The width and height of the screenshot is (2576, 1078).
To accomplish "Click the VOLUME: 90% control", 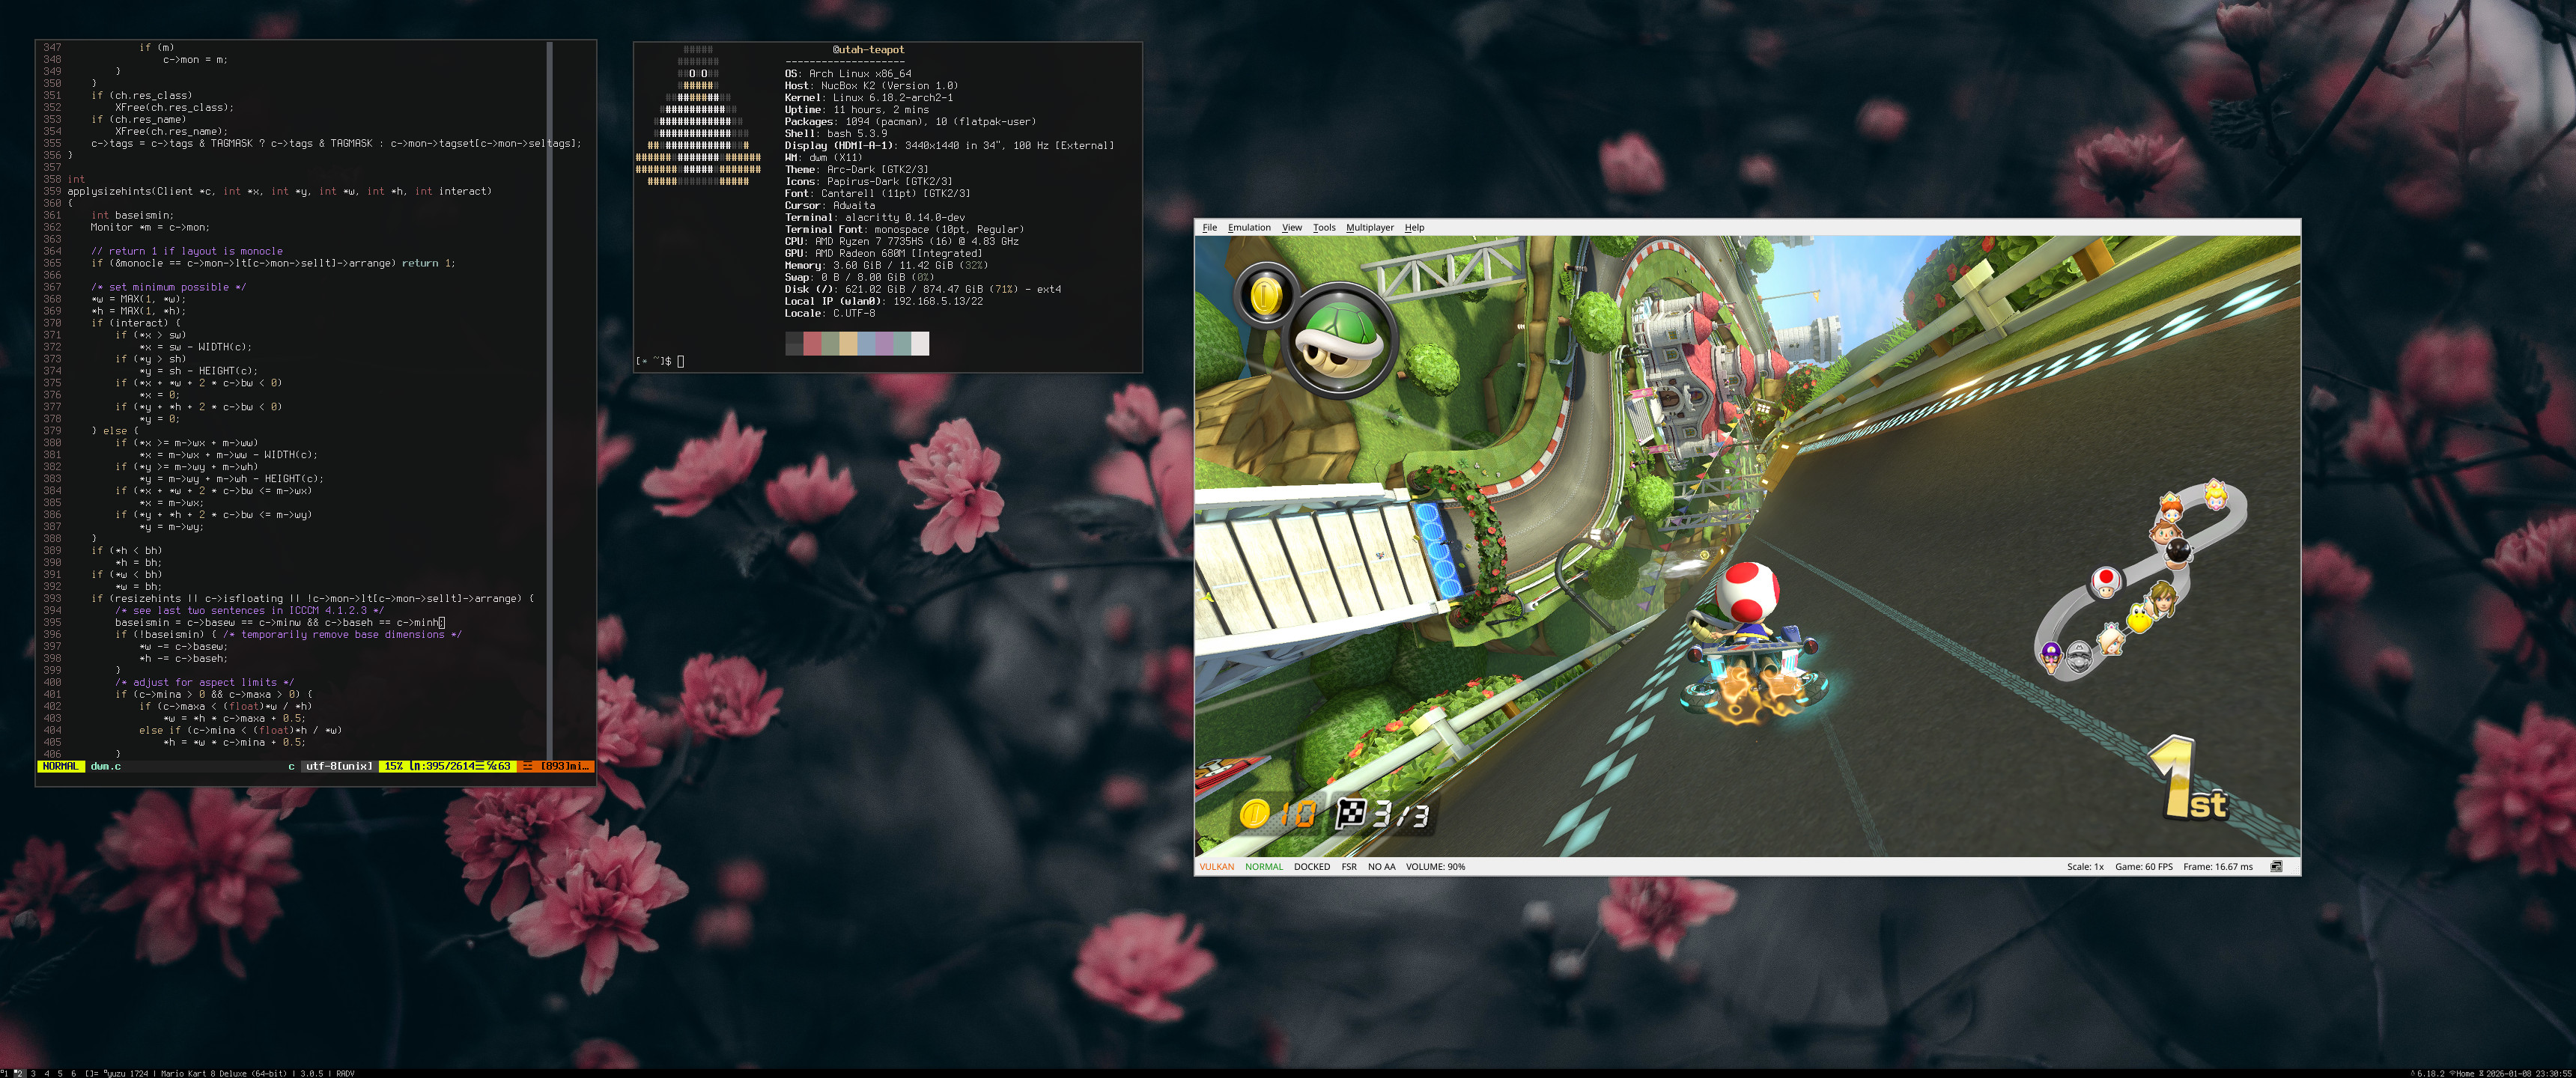I will pos(1435,867).
